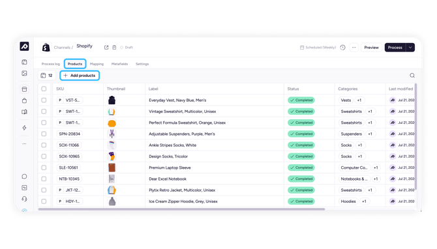Open the three-dots more options menu
This screenshot has height=249, width=437.
point(354,48)
